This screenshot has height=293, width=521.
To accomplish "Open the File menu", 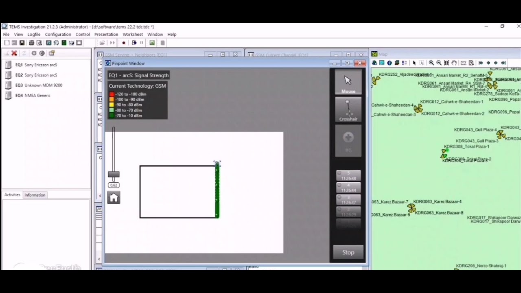I will (7, 35).
